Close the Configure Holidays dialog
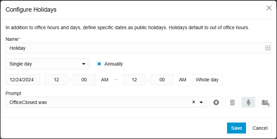 pos(269,8)
